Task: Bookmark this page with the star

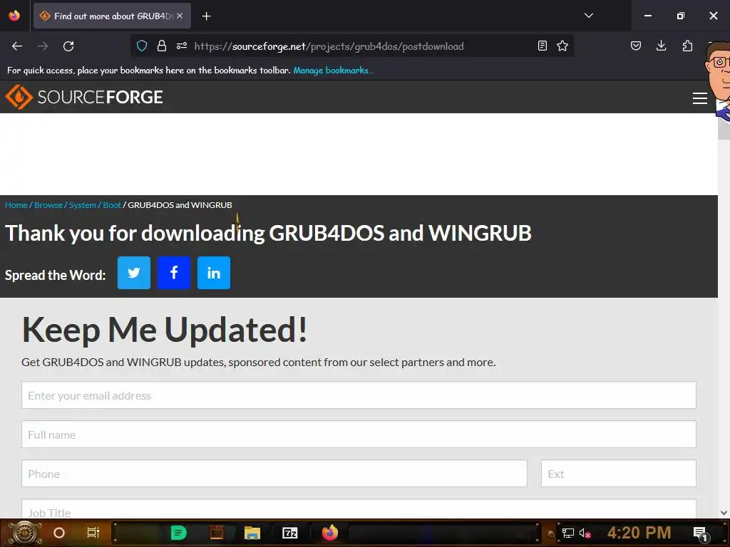Action: [x=562, y=46]
